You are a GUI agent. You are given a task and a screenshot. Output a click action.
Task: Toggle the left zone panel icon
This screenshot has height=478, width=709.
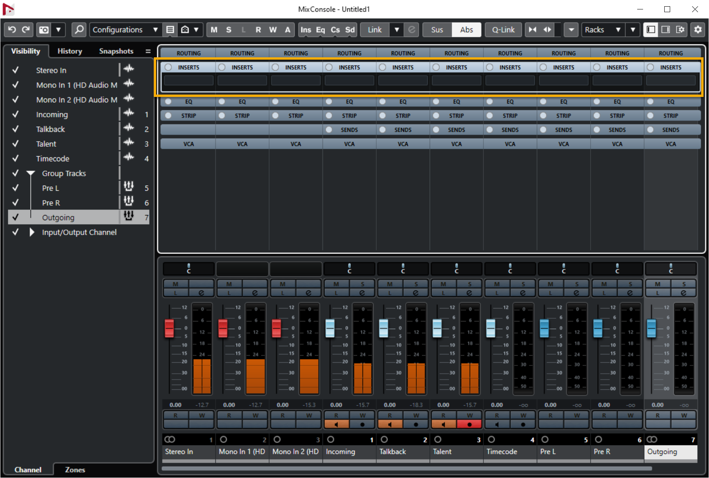651,30
